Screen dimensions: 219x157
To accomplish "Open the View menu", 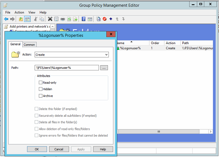I will click(x=32, y=12).
